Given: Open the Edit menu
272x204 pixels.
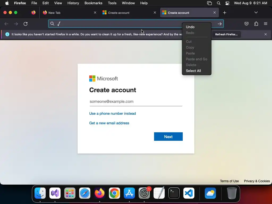Looking at the screenshot, I should [46, 3].
